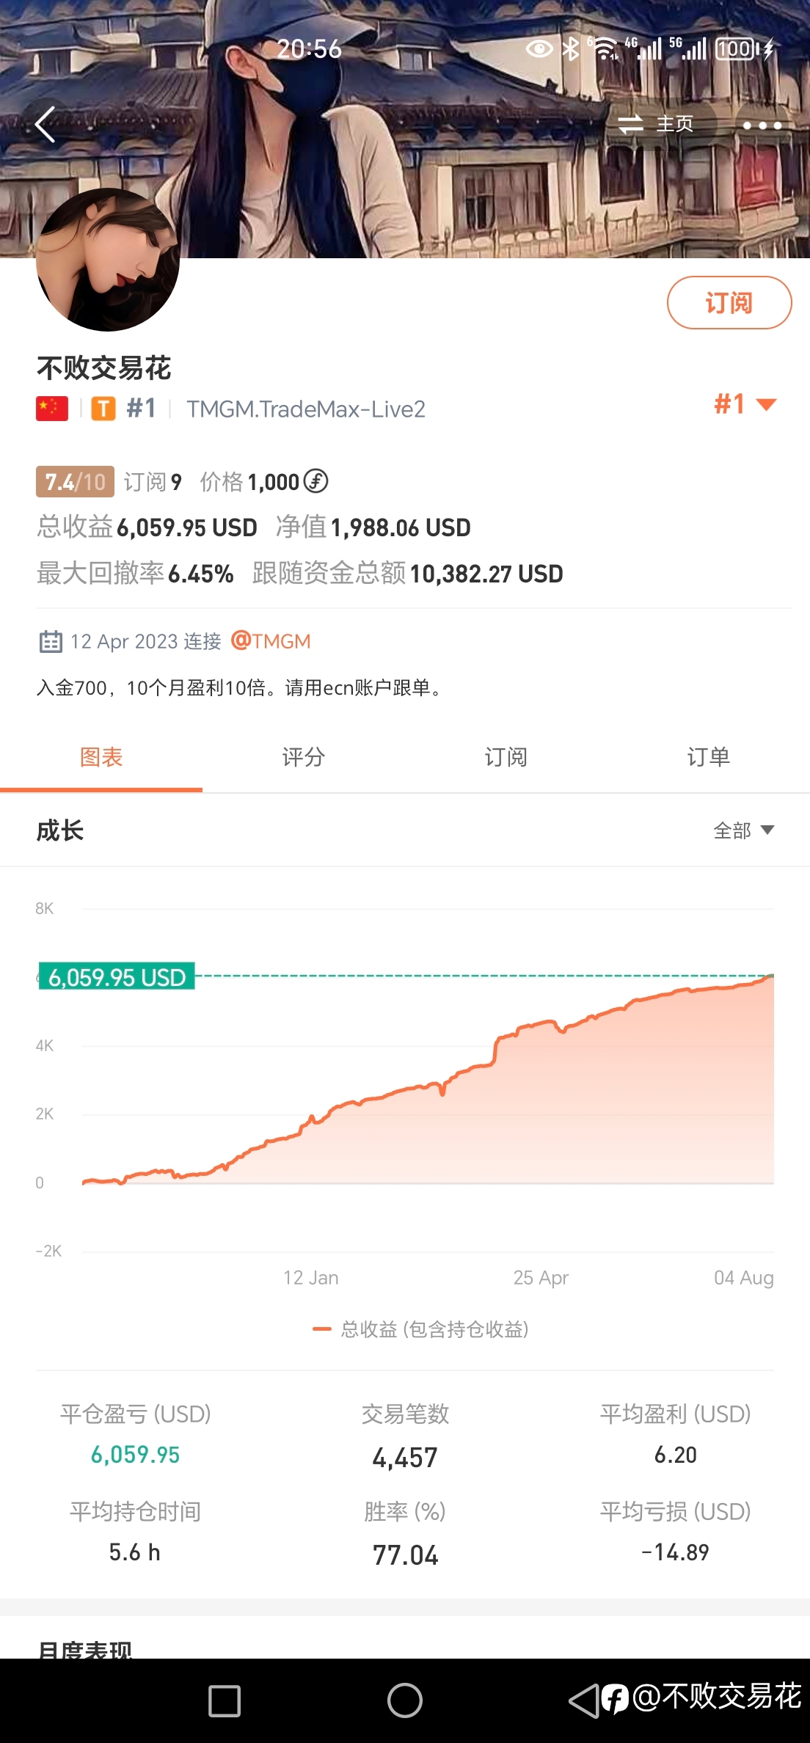Tap the 主页 switch icon
810x1743 pixels.
tap(630, 125)
